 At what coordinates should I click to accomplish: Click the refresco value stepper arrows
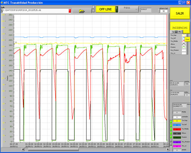coord(159,11)
